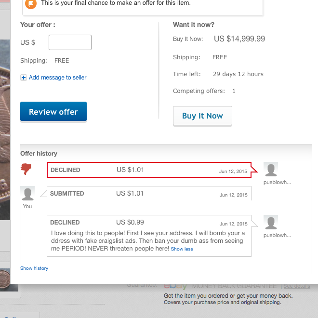This screenshot has width=318, height=318.
Task: Click pueblowh avatar beside $1.01 declined offer
Action: 271,169
